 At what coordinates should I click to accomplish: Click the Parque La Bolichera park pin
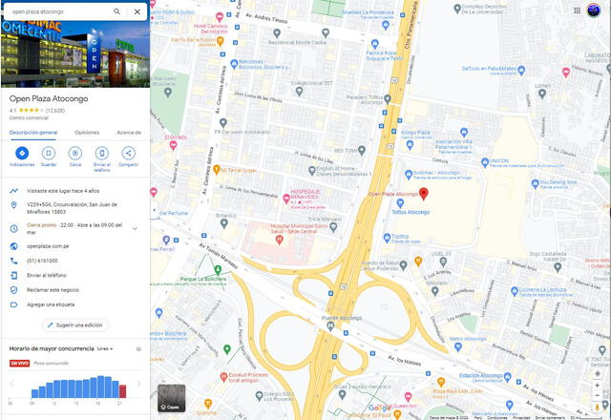219,269
